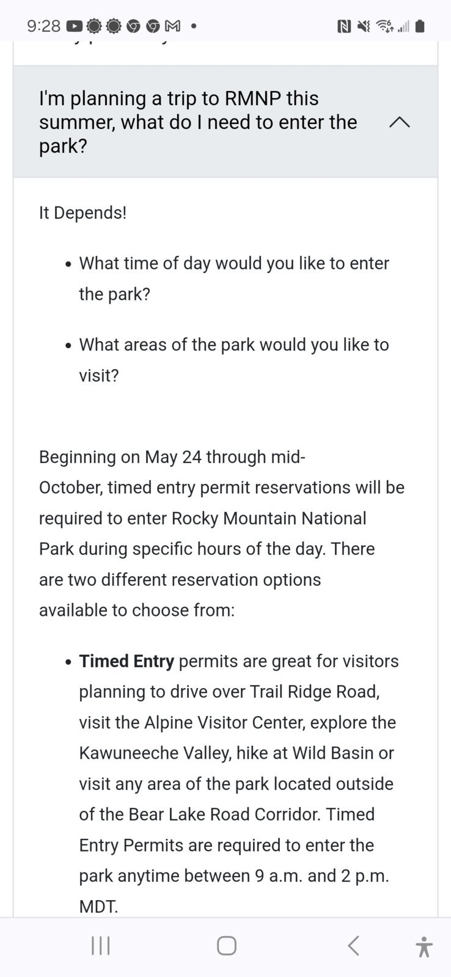The image size is (451, 977).
Task: Tap the Gmail notification icon in status bar
Action: point(173,26)
